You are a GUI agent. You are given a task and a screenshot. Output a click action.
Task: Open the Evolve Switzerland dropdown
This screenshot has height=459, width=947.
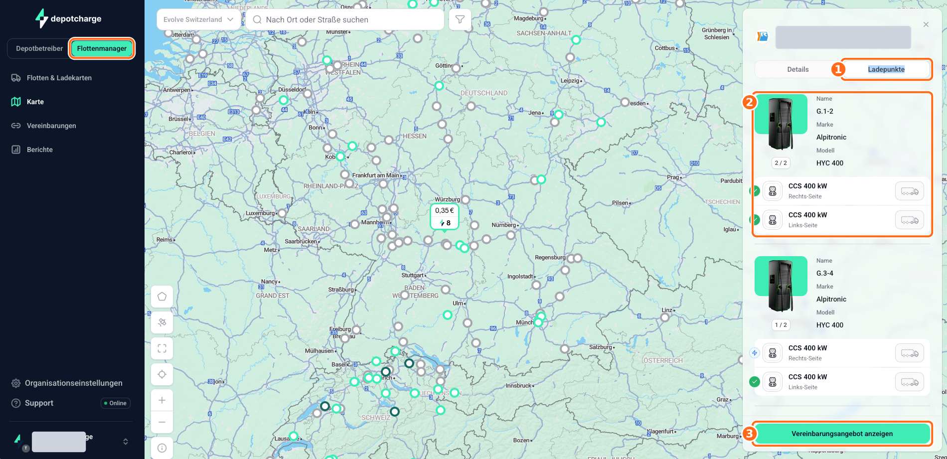tap(198, 19)
